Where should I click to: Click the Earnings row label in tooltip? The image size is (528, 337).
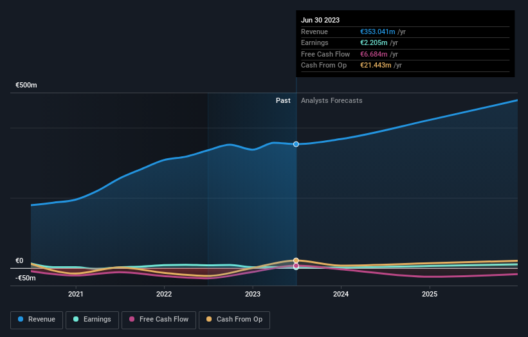tap(314, 42)
